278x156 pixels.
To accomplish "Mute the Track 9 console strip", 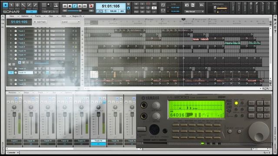I will (8, 102).
